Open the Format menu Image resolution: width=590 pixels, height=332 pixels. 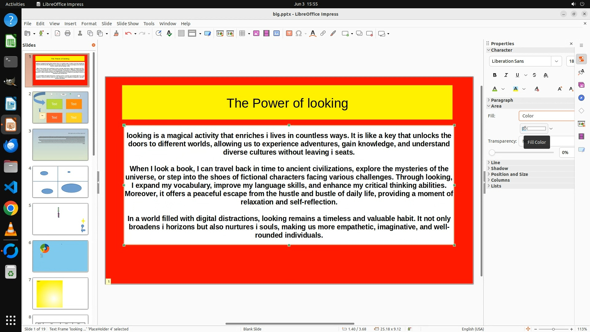(89, 24)
